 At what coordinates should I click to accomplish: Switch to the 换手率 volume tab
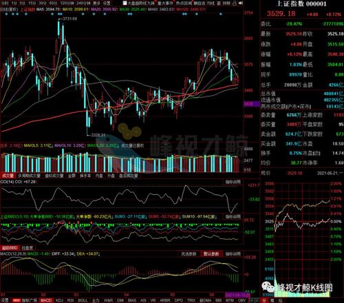point(85,176)
